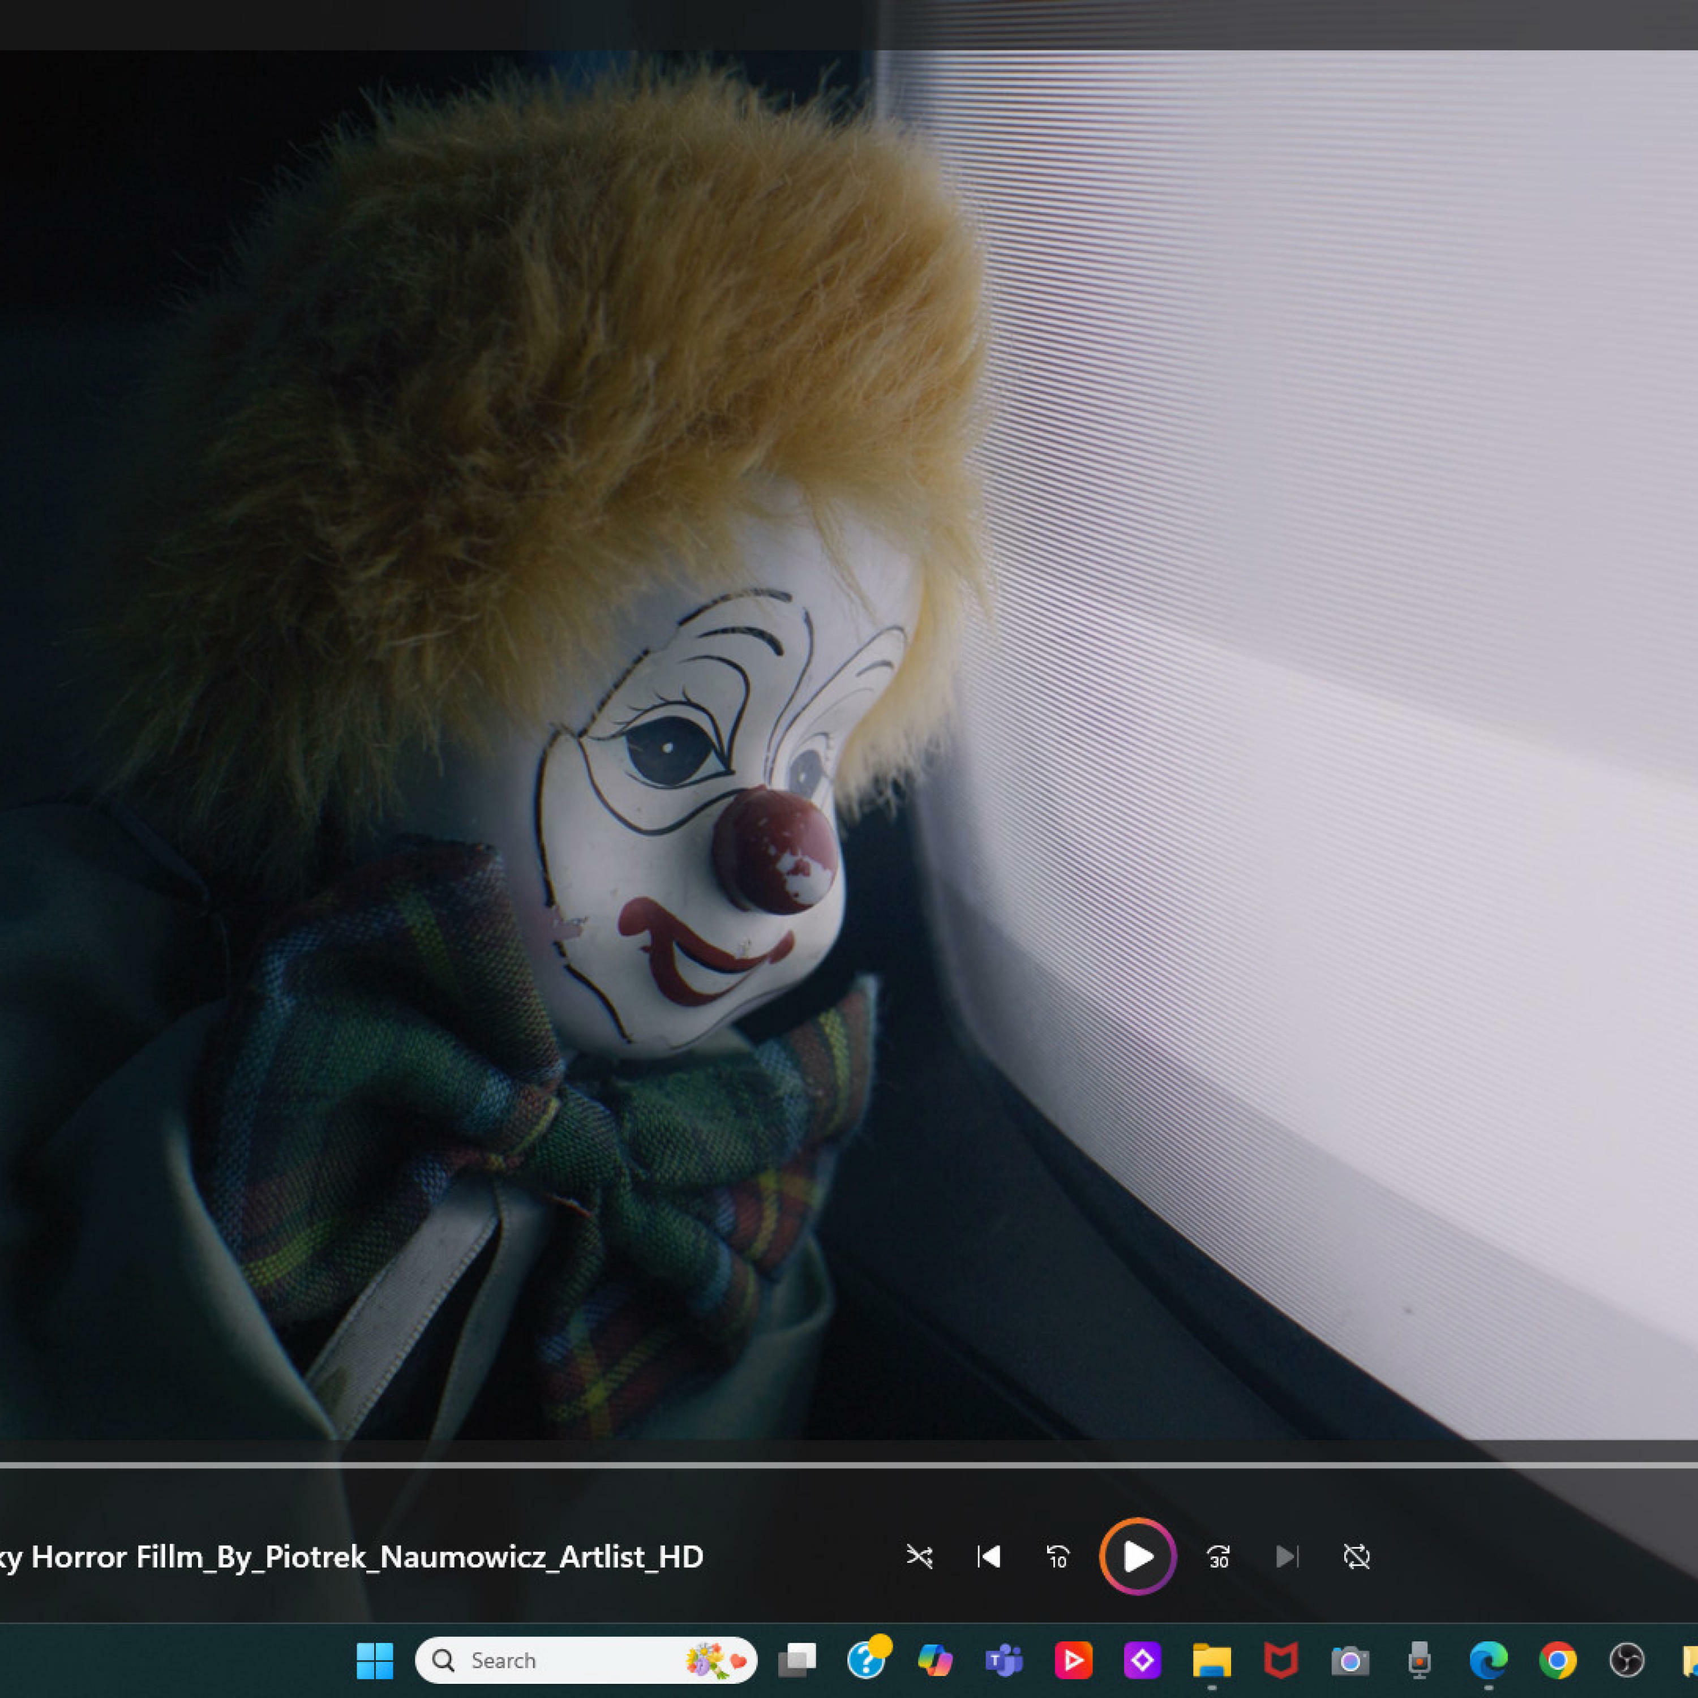Open Task View from taskbar
The height and width of the screenshot is (1698, 1698).
click(x=797, y=1660)
